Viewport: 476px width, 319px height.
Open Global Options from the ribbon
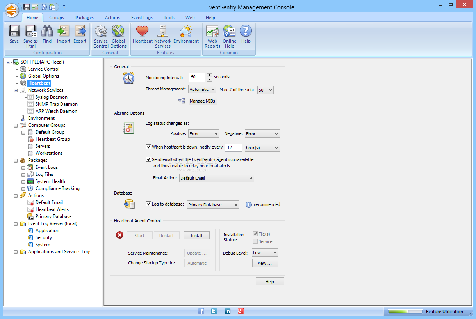pyautogui.click(x=118, y=31)
